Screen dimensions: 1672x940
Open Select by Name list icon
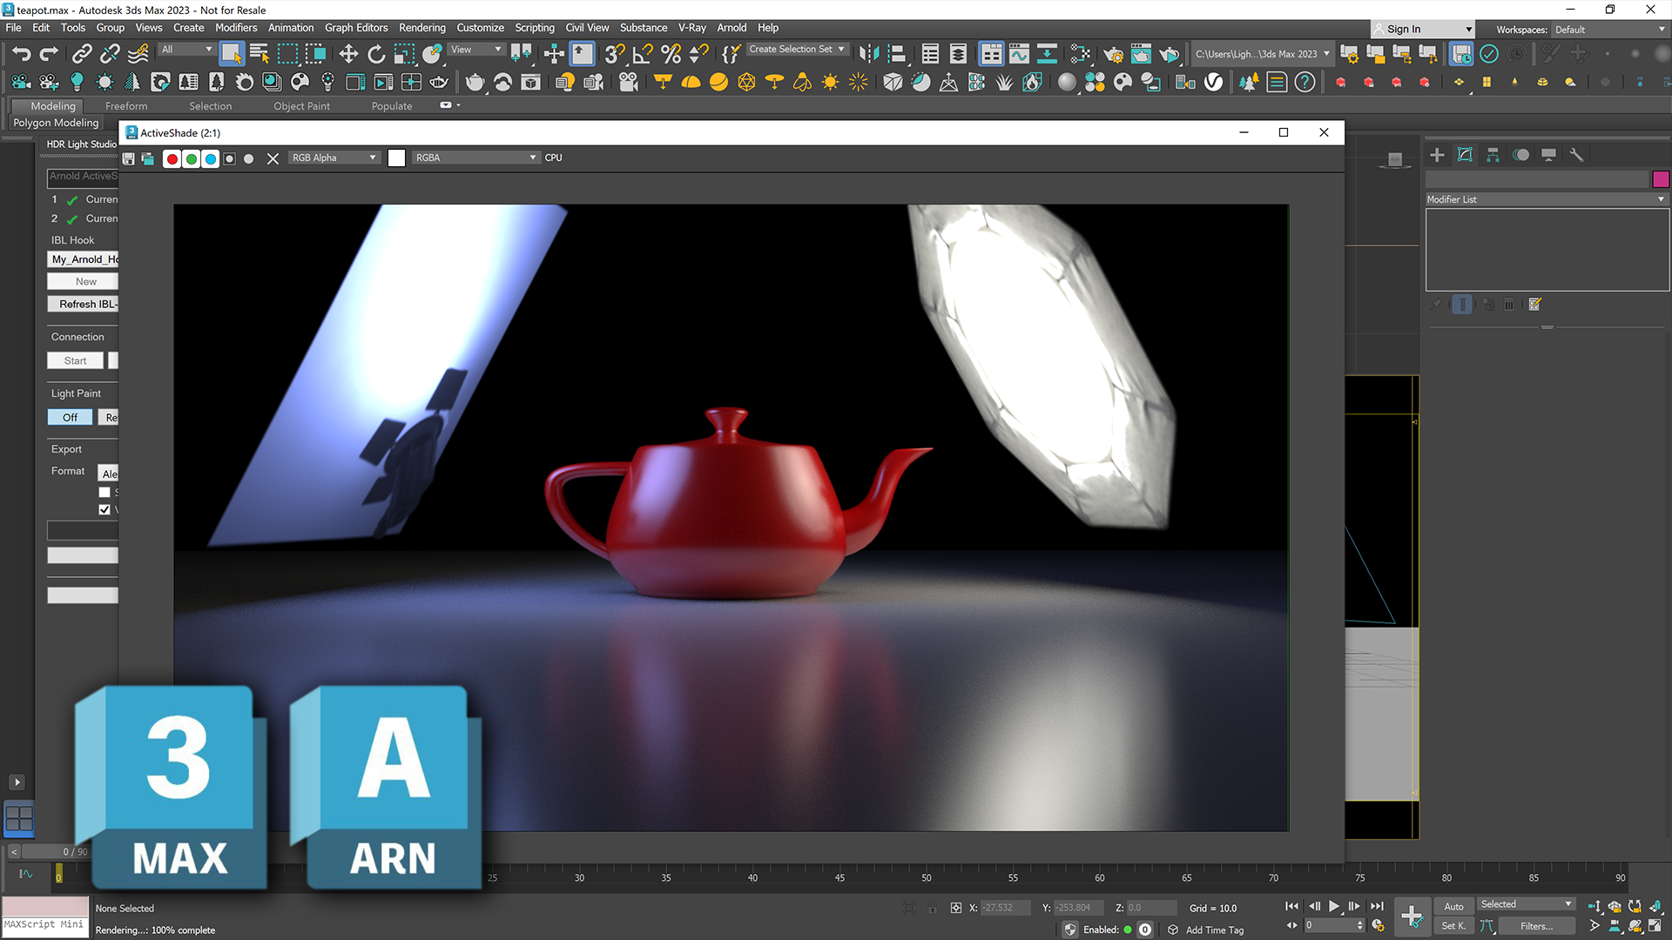click(x=260, y=54)
